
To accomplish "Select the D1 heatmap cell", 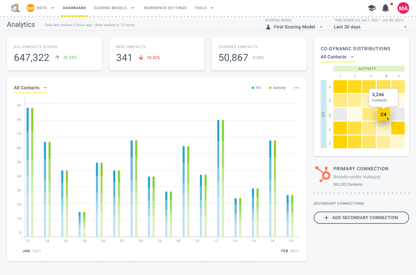I will point(340,128).
